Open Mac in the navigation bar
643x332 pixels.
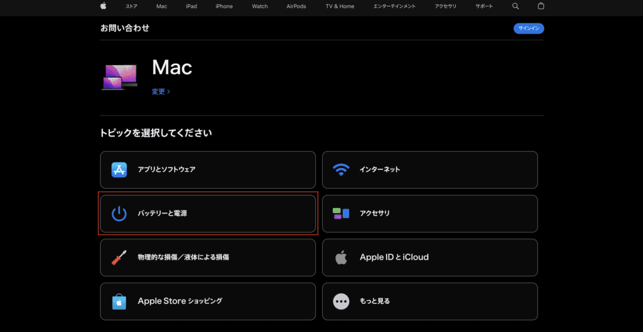[x=161, y=6]
